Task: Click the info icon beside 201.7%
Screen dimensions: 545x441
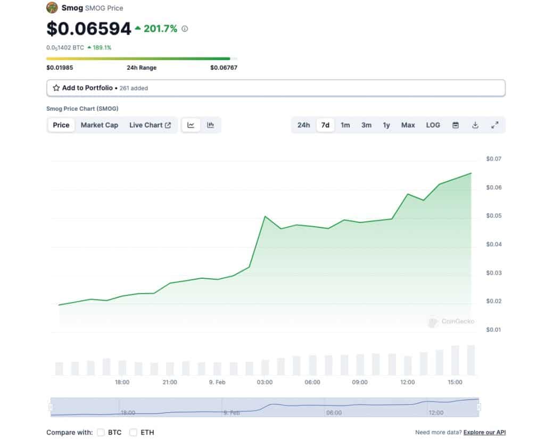Action: tap(185, 29)
